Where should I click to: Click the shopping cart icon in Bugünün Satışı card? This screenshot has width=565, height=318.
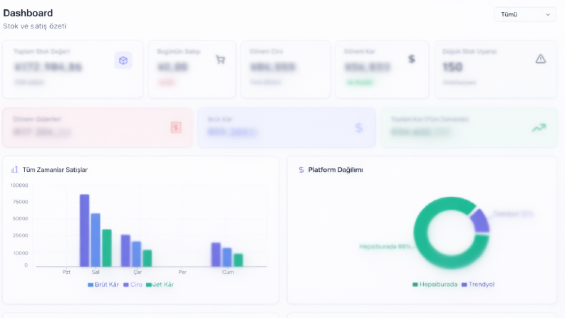220,59
